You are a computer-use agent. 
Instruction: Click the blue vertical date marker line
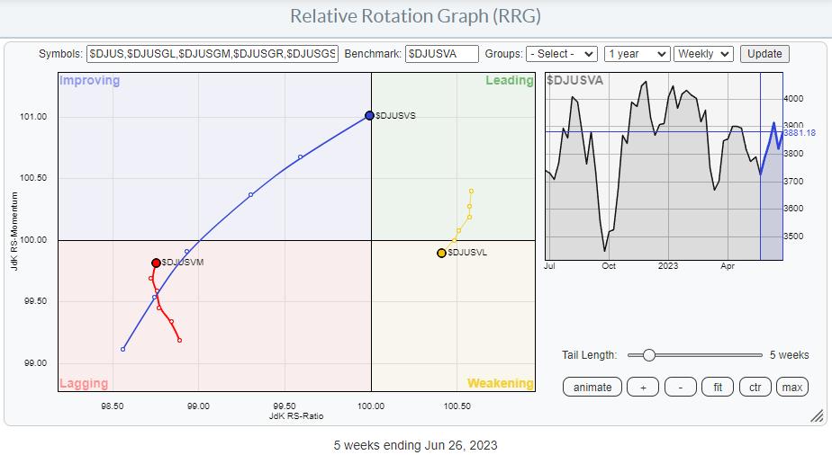click(x=761, y=198)
